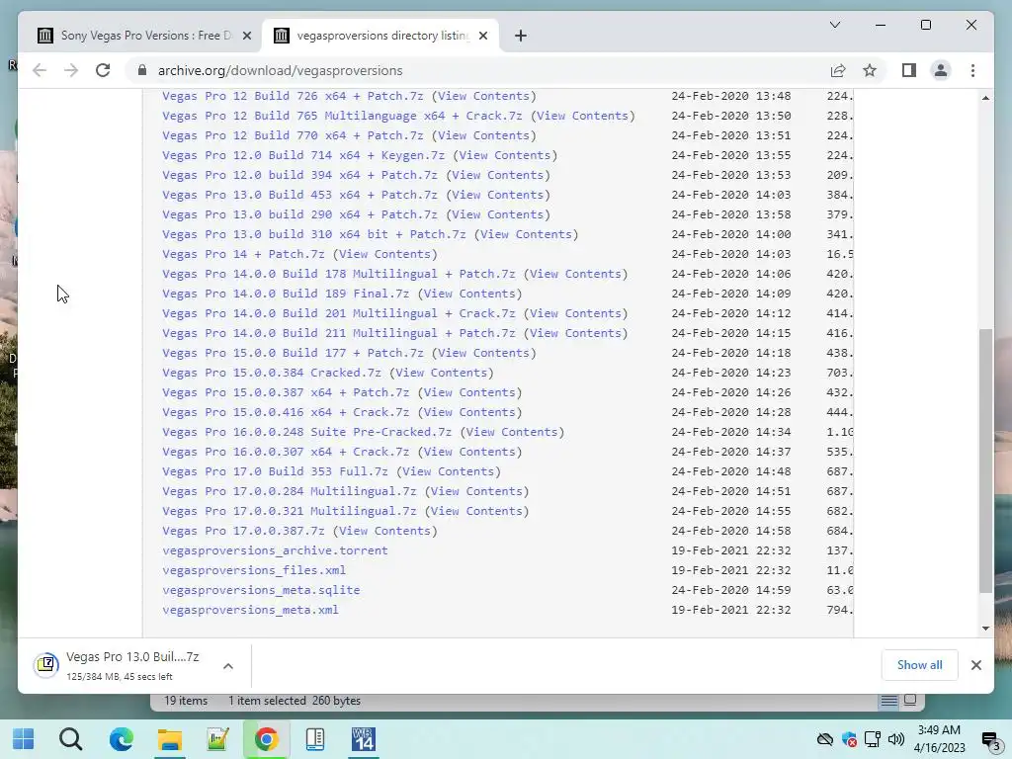The image size is (1012, 759).
Task: Download Vegas Pro 17.0.0.321 Multilingual.7z
Action: 290,511
